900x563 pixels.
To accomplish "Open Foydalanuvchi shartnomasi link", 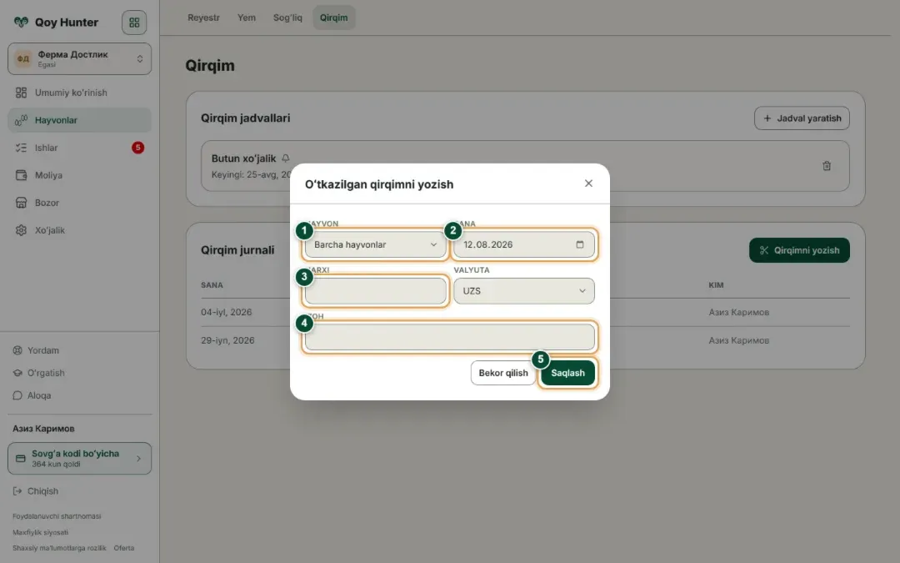I will (x=57, y=516).
